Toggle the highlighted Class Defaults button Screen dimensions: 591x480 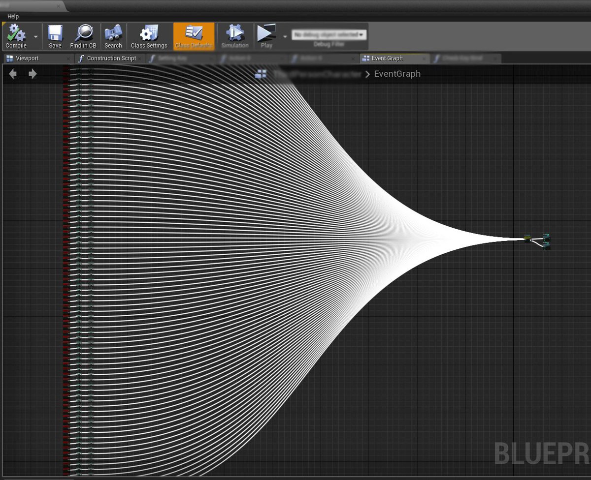[x=194, y=36]
